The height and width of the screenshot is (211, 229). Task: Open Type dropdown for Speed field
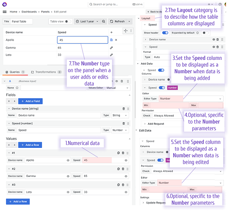(120, 130)
